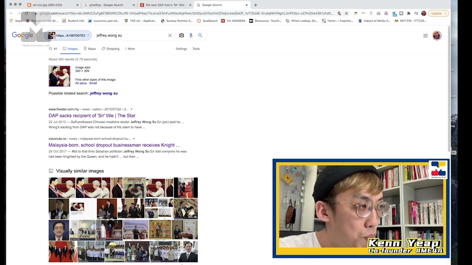Viewport: 472px width, 265px height.
Task: Open the Settings menu under search bar
Action: pyautogui.click(x=181, y=49)
